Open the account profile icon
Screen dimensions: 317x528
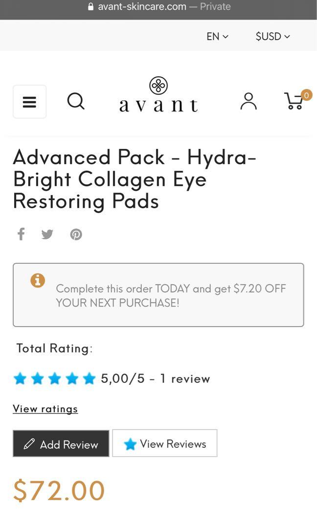pyautogui.click(x=248, y=101)
